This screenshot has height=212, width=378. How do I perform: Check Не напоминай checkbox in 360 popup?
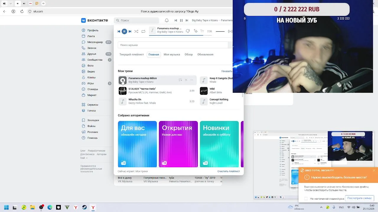point(306,199)
